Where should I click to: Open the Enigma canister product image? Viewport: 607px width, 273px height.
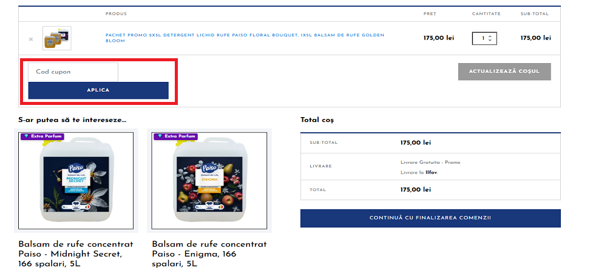click(209, 181)
